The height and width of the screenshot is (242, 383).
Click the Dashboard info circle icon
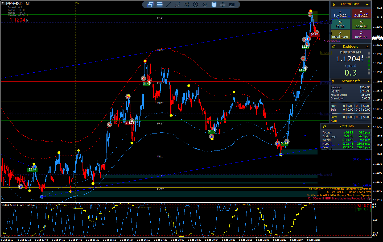[x=334, y=47]
